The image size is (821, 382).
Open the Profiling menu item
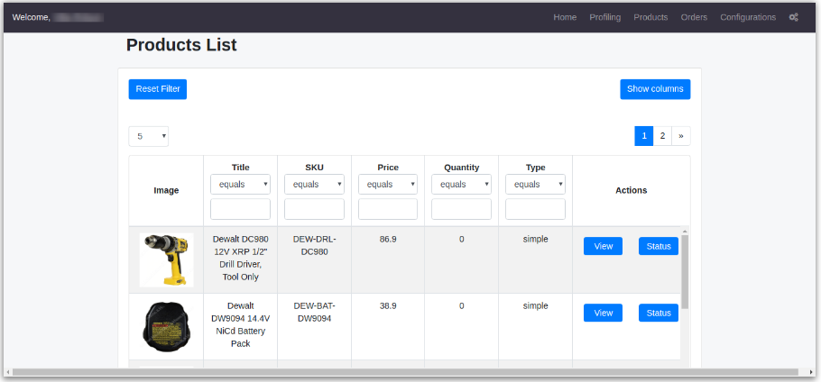click(604, 17)
